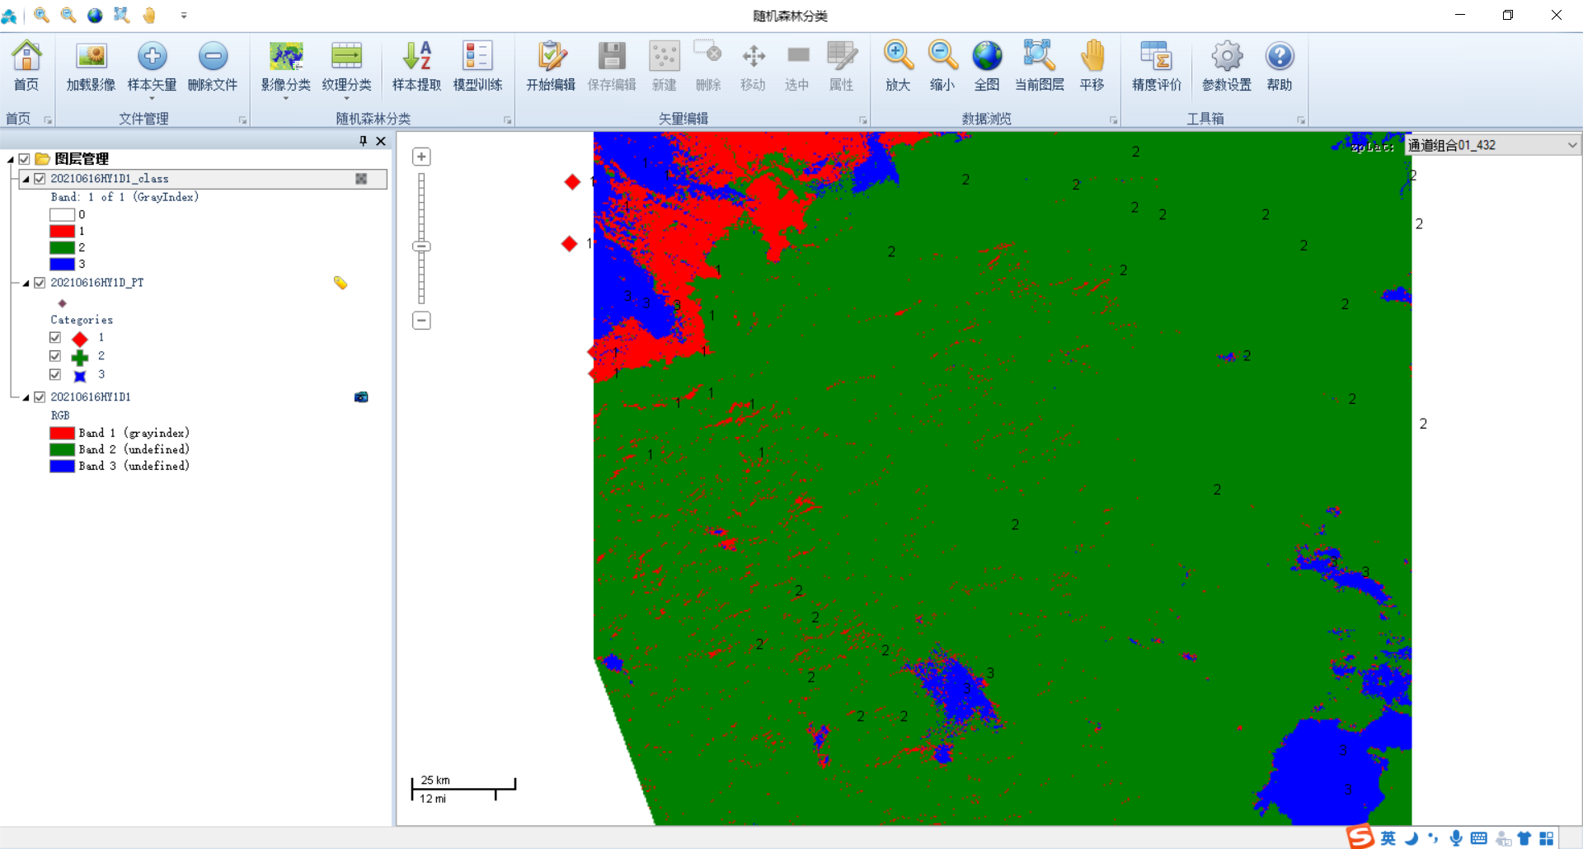
Task: Open the 通道组合01_432 band combination dropdown
Action: click(x=1572, y=144)
